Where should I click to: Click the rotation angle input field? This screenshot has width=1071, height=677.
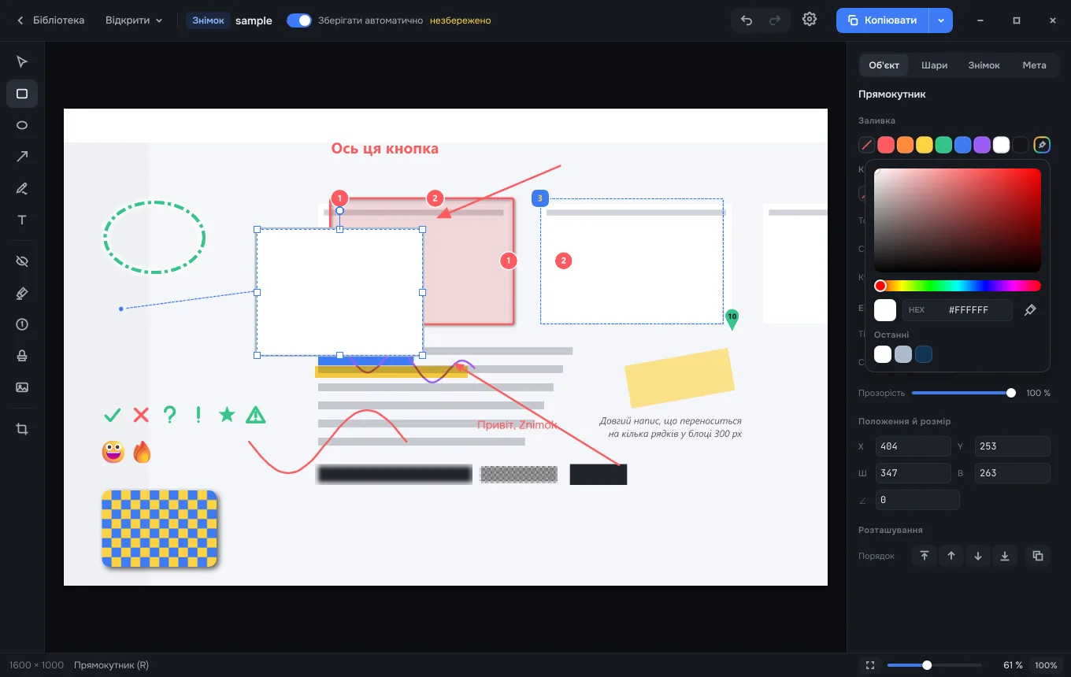(917, 500)
